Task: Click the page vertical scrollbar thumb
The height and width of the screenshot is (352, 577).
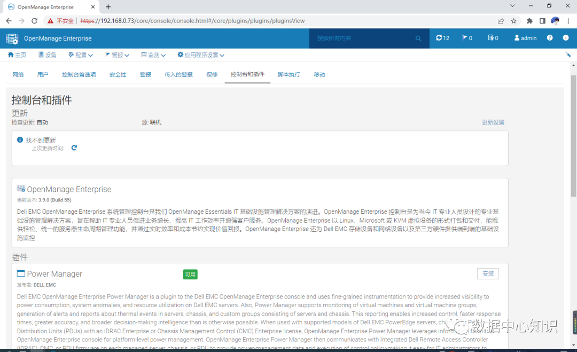Action: (573, 136)
